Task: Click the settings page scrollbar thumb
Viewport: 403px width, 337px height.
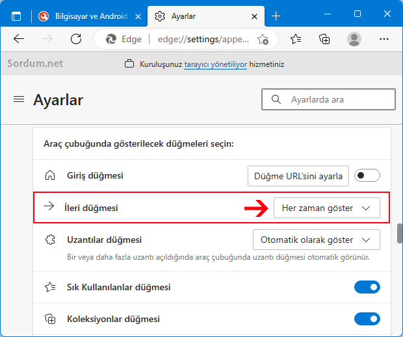Action: click(400, 233)
